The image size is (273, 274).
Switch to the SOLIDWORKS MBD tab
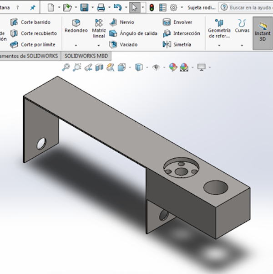86,56
